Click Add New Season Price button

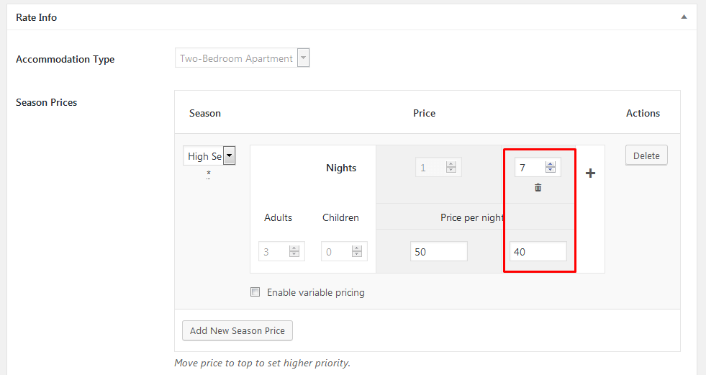(x=237, y=330)
